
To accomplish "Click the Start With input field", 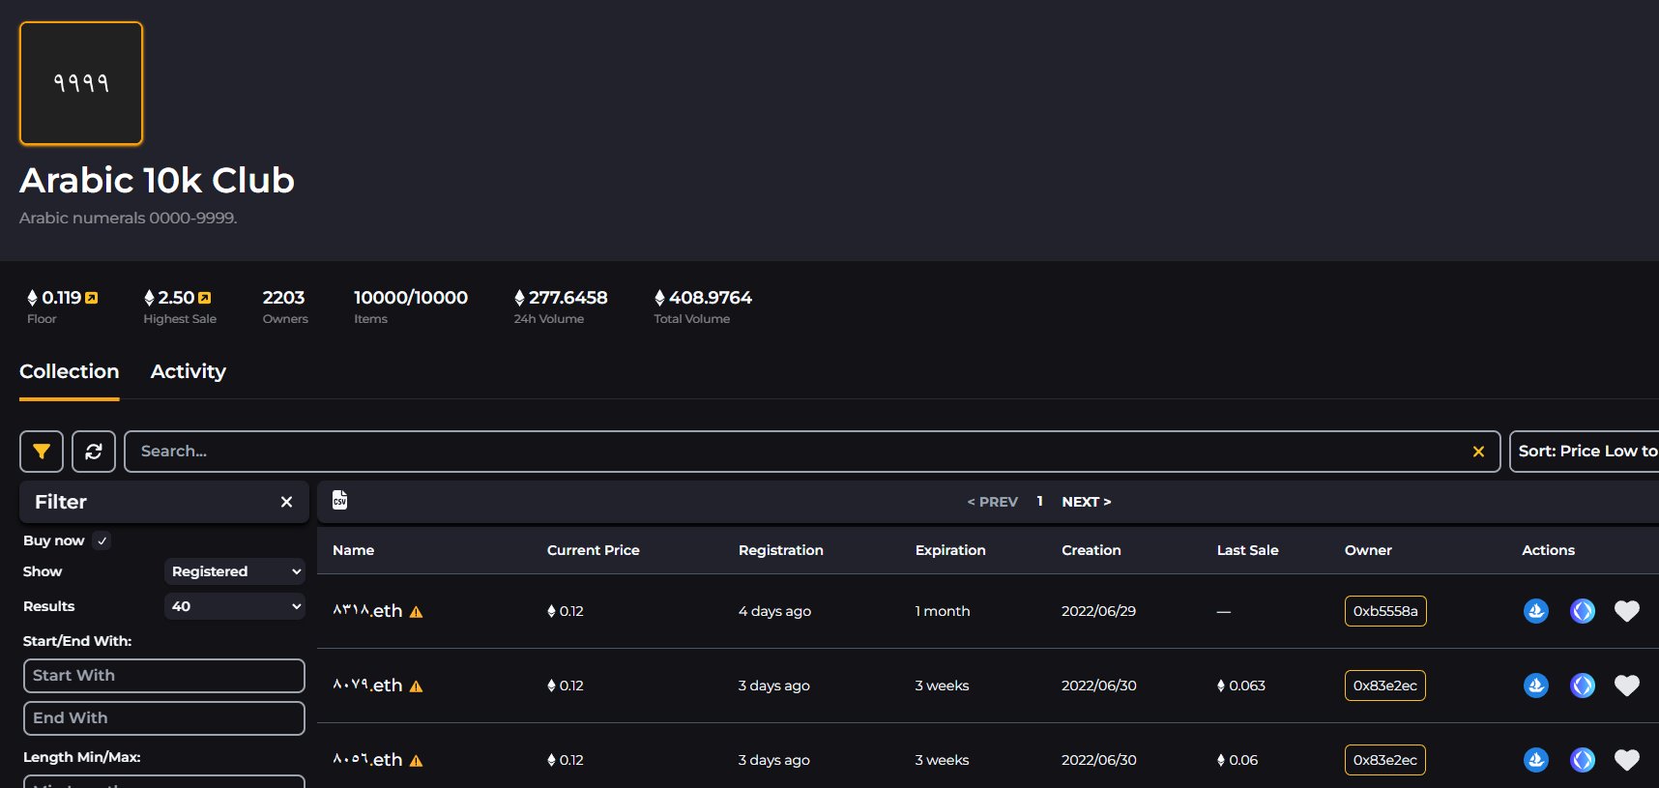I will 164,676.
